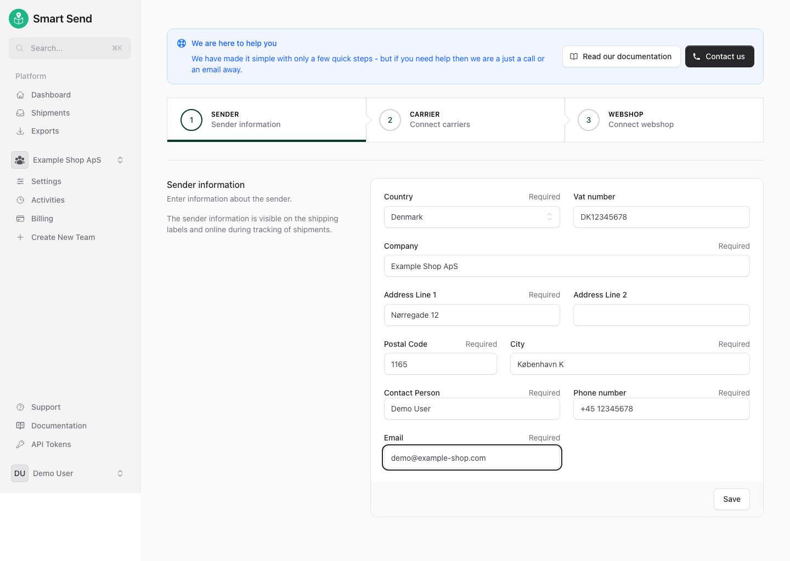The width and height of the screenshot is (790, 561).
Task: Open Documentation link in sidebar
Action: (x=70, y=426)
